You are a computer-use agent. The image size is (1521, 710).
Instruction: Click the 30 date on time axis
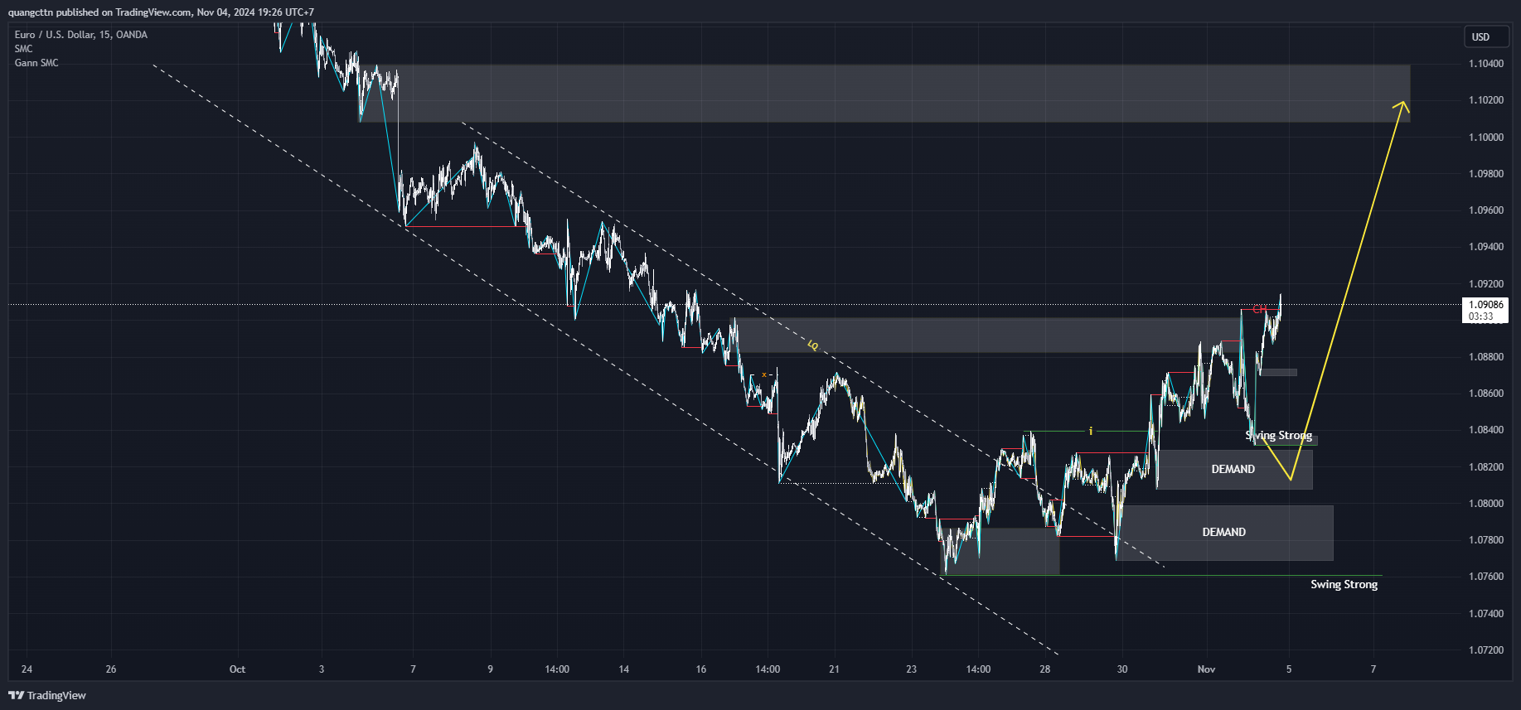(1122, 669)
